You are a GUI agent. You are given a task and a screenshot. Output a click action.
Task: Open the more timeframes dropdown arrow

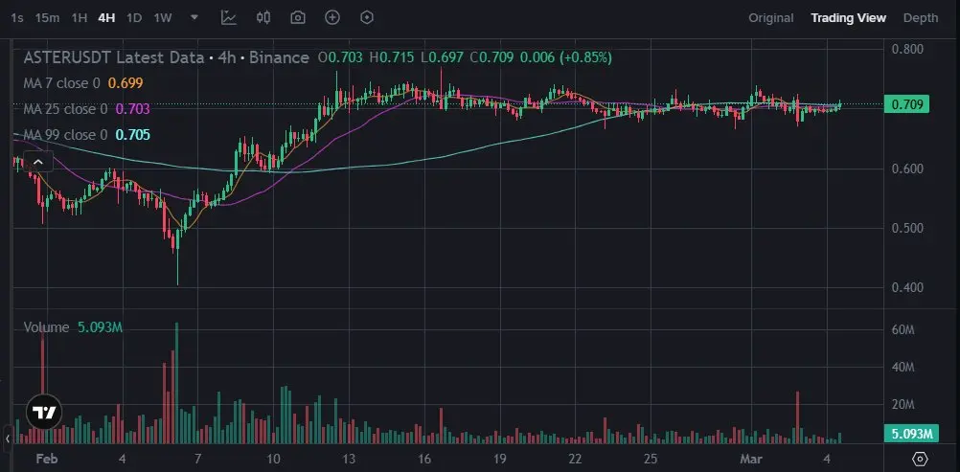coord(194,18)
